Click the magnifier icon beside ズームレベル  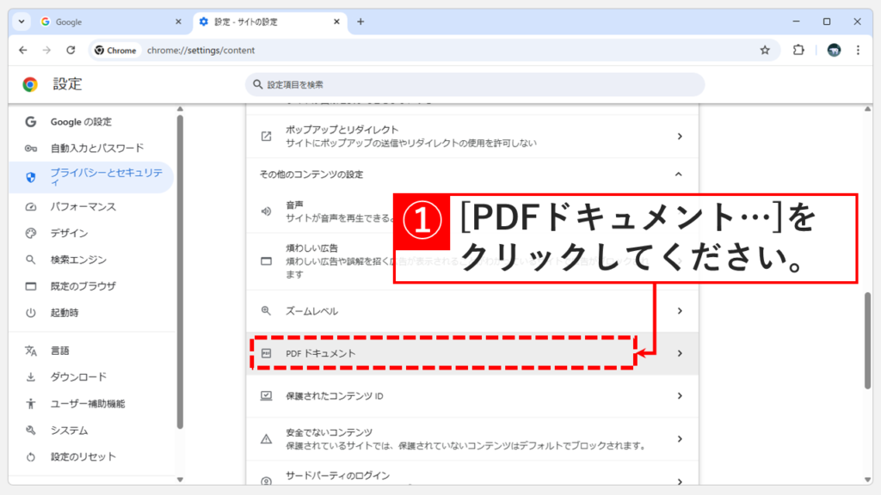pyautogui.click(x=267, y=311)
